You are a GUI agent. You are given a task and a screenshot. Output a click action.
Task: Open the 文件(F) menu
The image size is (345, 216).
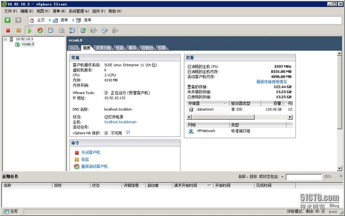(x=11, y=11)
